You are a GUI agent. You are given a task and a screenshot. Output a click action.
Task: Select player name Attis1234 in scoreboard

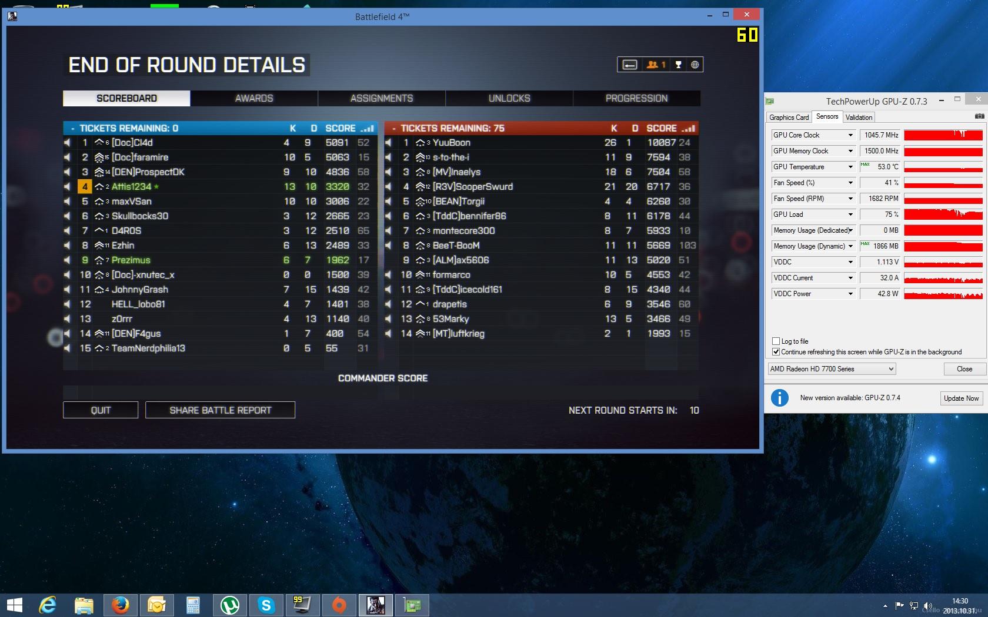132,187
